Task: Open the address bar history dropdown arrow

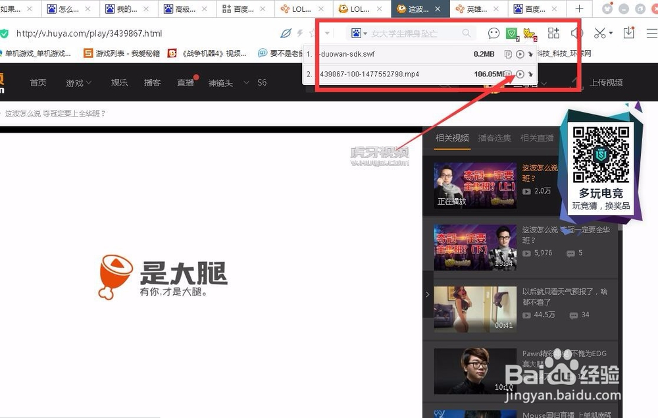Action: (327, 33)
